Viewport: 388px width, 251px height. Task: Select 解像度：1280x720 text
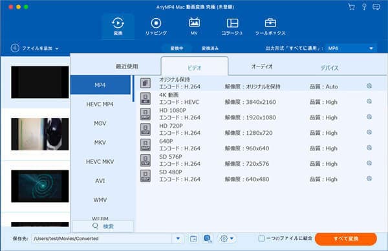[x=248, y=133]
